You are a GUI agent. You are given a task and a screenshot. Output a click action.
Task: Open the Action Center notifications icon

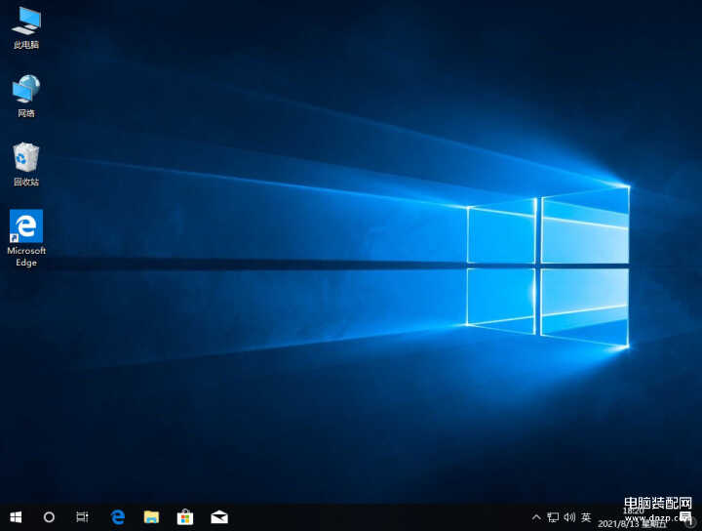coord(685,517)
